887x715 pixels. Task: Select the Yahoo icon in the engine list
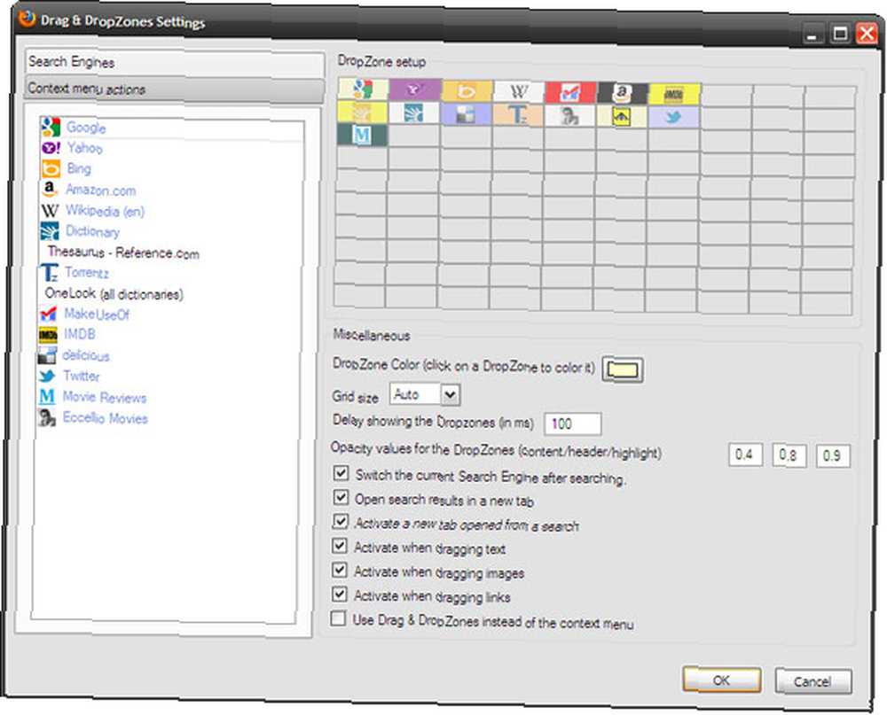tap(51, 148)
